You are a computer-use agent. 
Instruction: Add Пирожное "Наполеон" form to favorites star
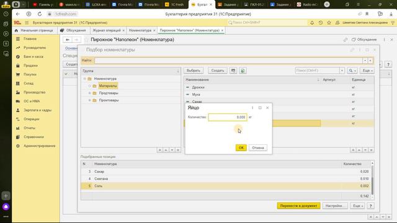(87, 40)
